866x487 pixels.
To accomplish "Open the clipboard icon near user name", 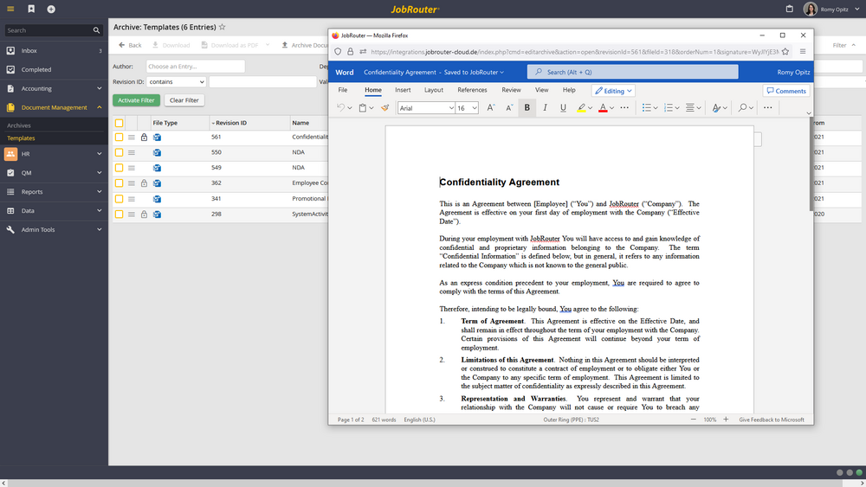I will point(789,9).
